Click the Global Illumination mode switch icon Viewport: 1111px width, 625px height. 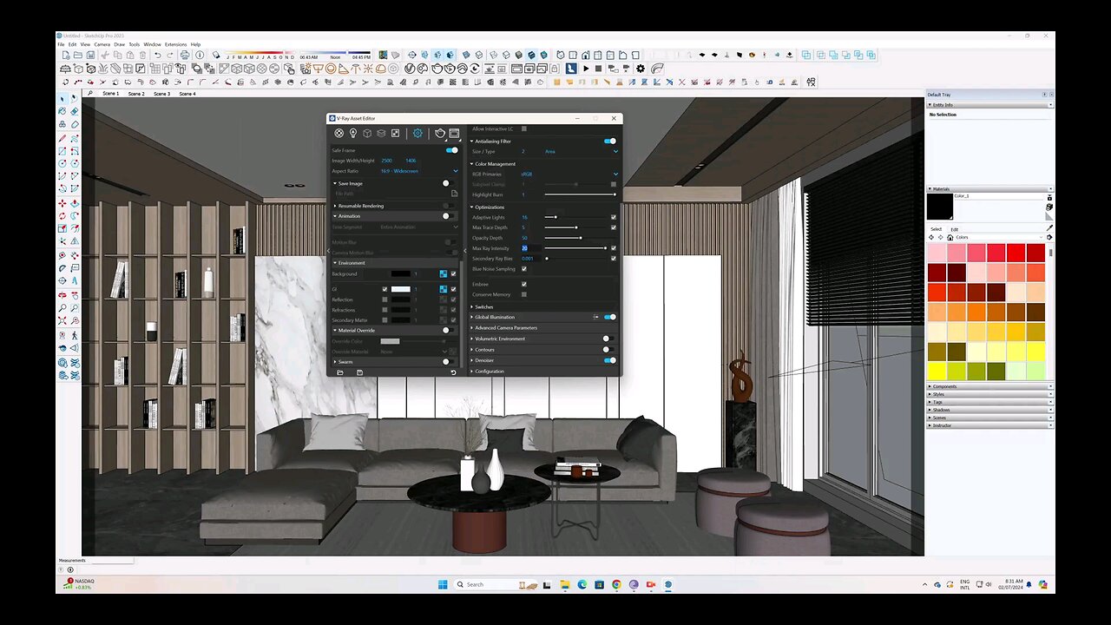coord(595,317)
